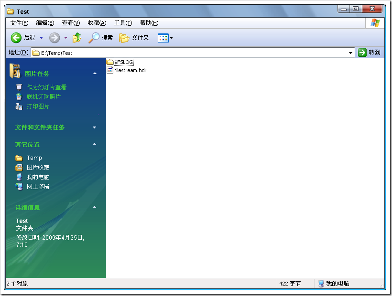
Task: Click the 图片收藏 icon in sidebar
Action: 19,167
